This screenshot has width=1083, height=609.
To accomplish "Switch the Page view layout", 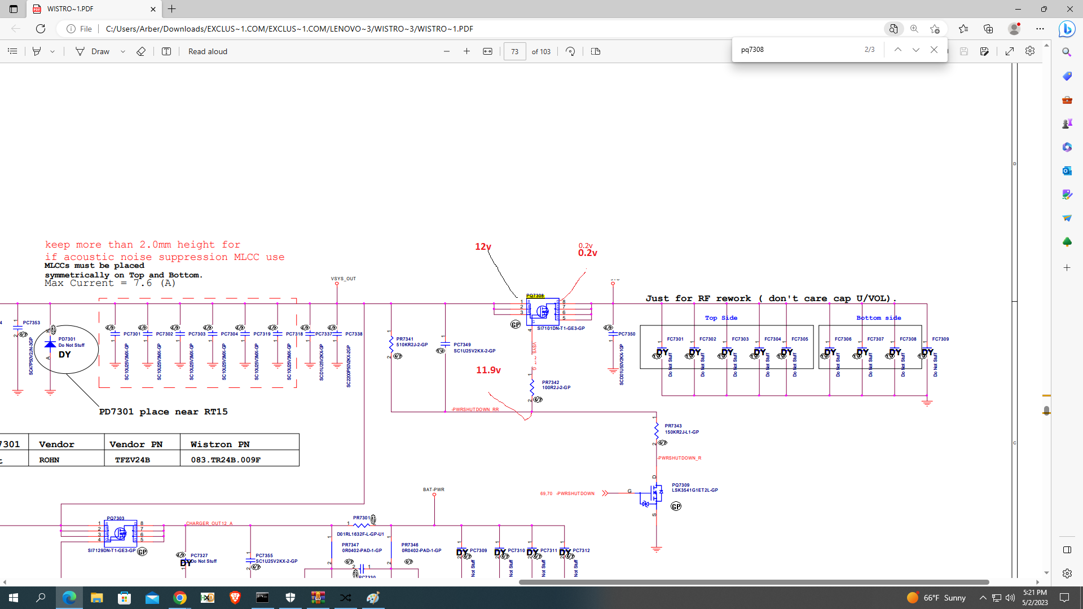I will pos(595,51).
